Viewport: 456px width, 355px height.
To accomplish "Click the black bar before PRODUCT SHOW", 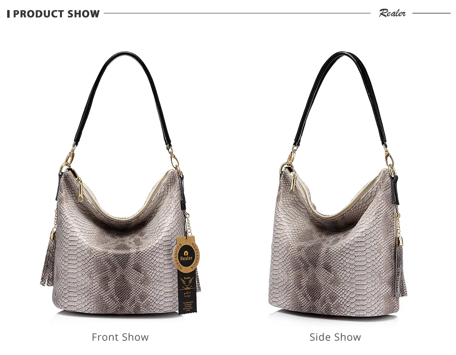I will point(9,14).
